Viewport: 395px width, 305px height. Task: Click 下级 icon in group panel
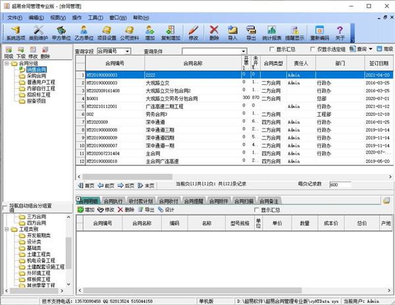pyautogui.click(x=20, y=53)
